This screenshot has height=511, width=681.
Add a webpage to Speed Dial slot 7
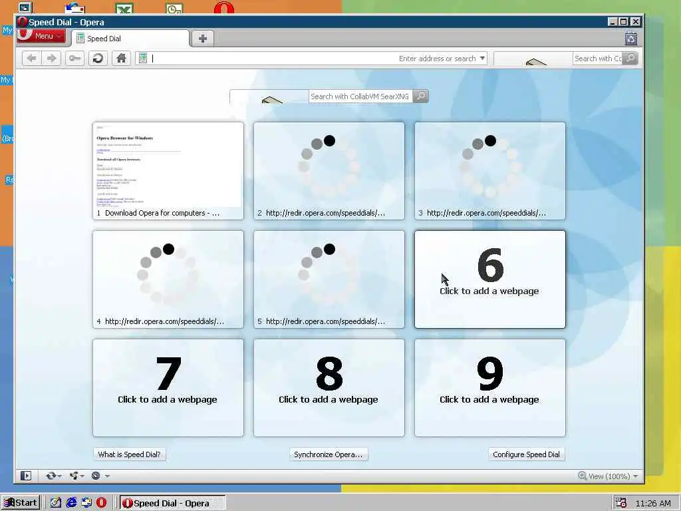click(x=168, y=388)
